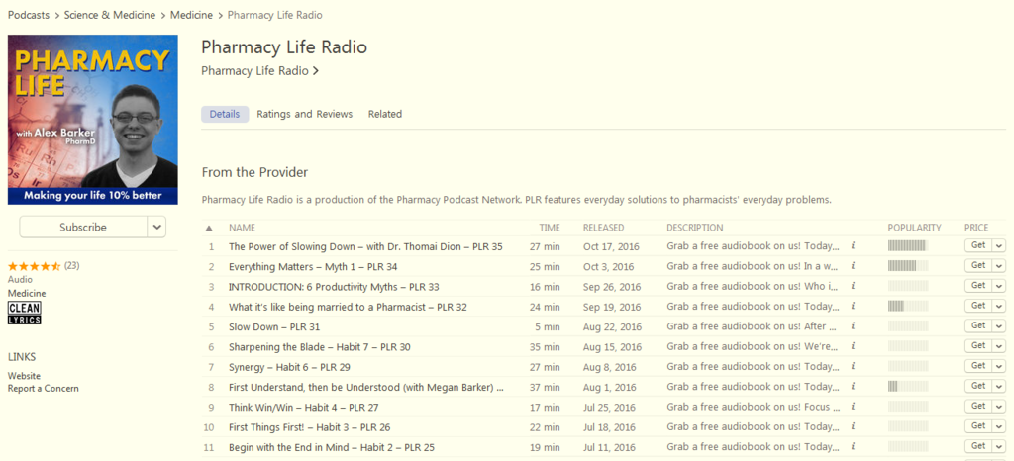Click info icon for Synergy Habit 6 episode
This screenshot has width=1014, height=461.
pos(853,366)
